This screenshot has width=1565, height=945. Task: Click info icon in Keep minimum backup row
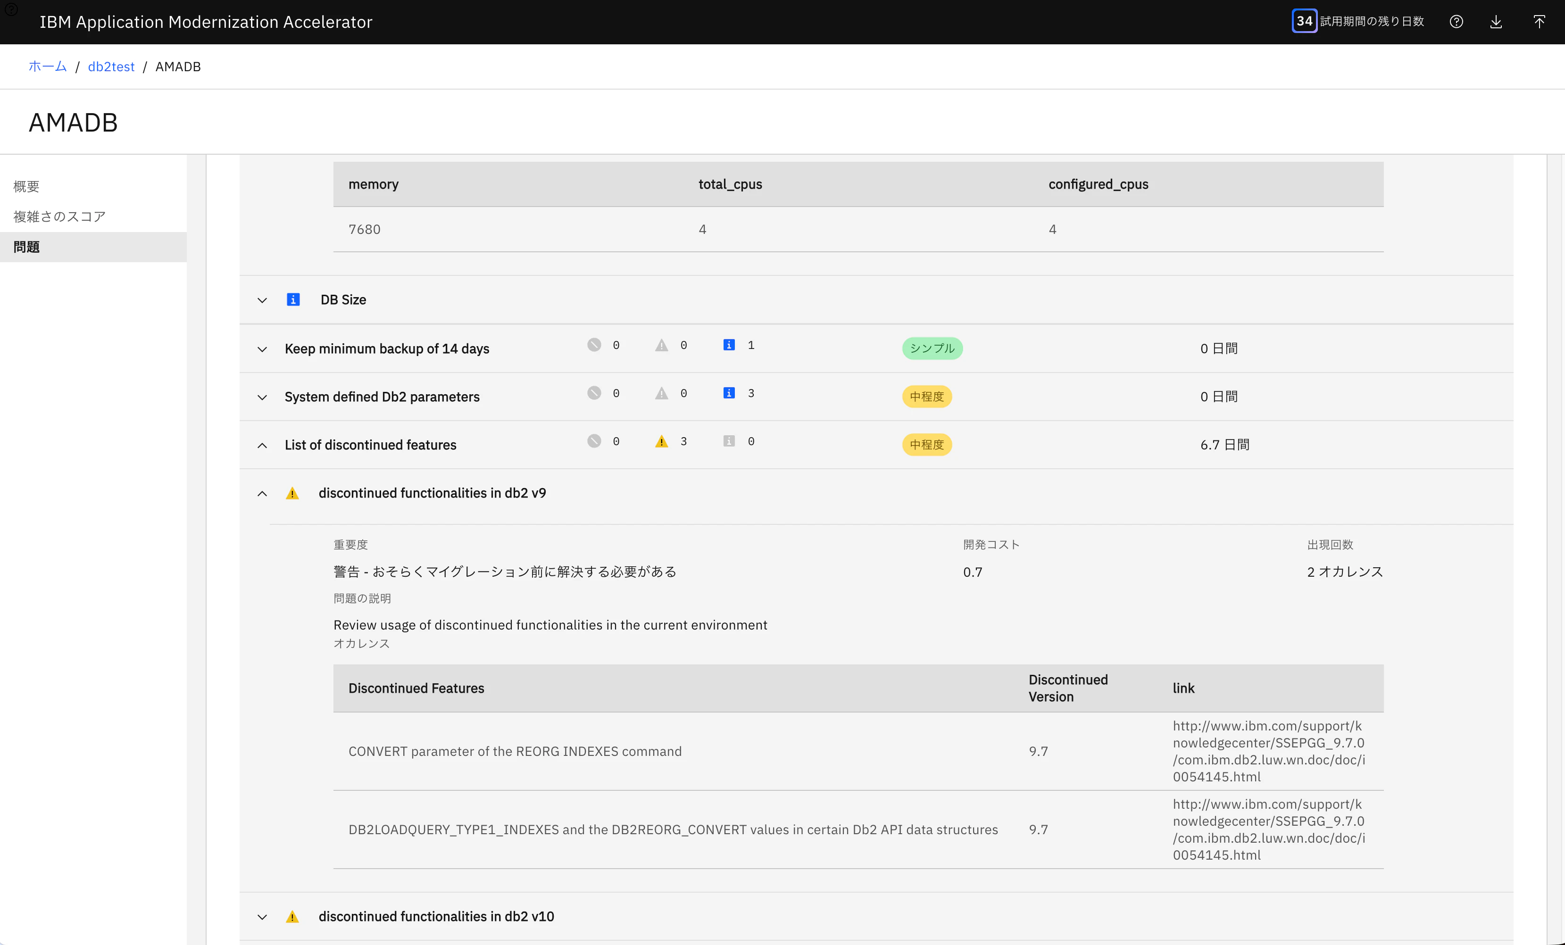click(729, 345)
